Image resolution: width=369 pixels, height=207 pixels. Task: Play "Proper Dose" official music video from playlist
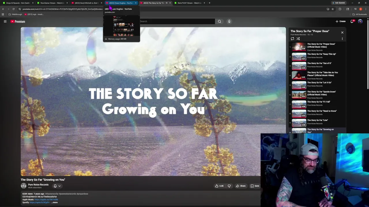click(317, 47)
